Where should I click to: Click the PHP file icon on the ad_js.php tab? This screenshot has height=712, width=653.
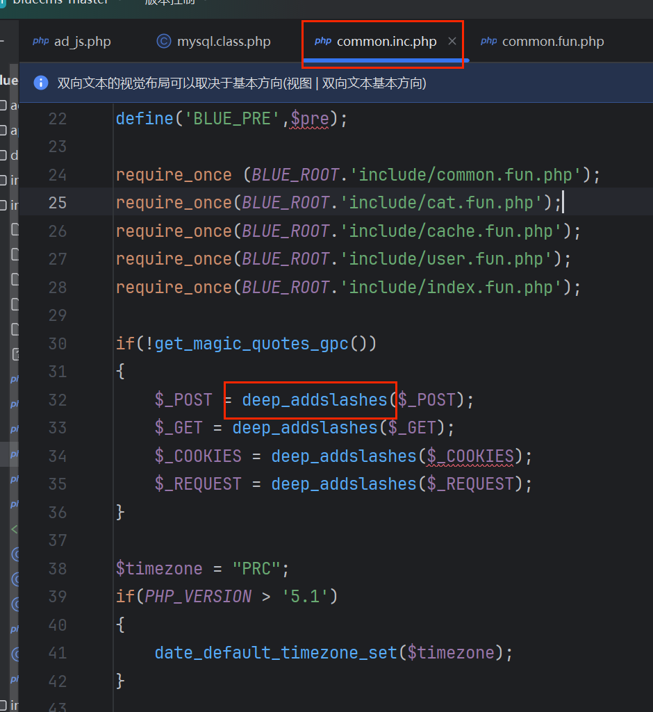point(41,42)
